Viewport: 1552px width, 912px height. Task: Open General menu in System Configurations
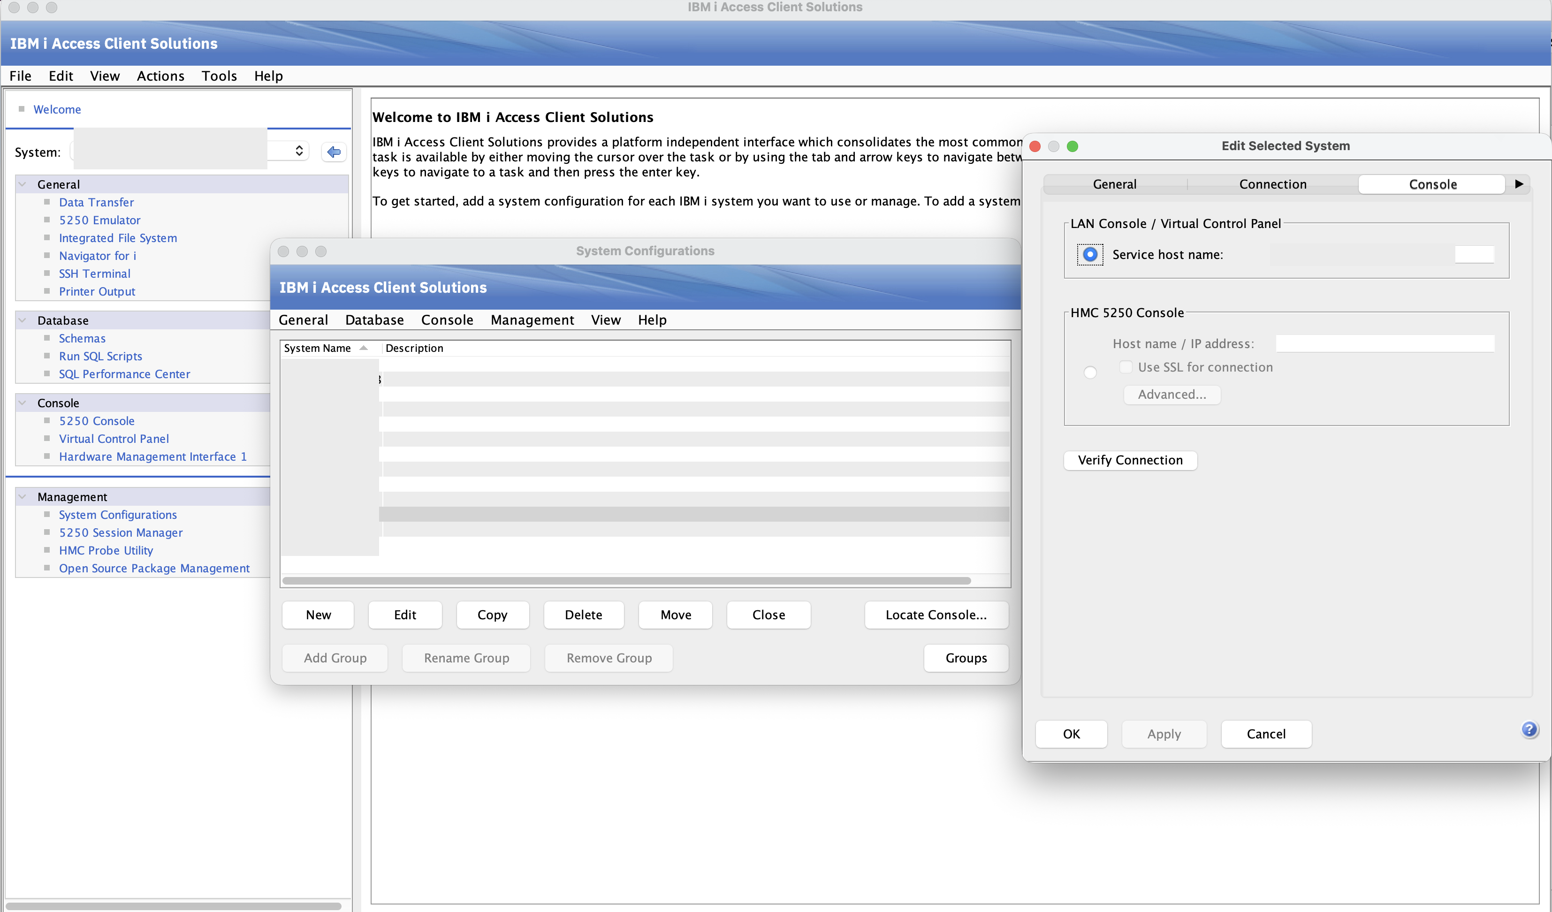[304, 319]
